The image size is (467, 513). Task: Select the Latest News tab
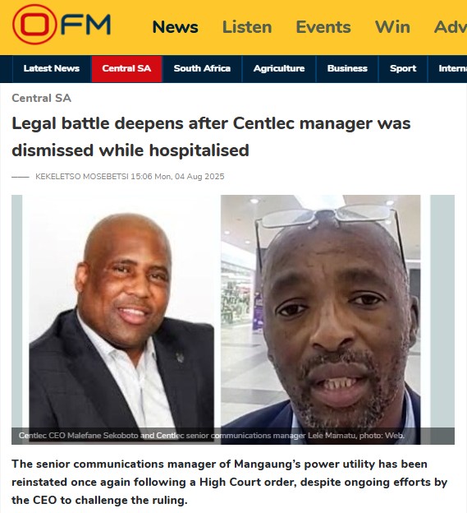tap(52, 68)
